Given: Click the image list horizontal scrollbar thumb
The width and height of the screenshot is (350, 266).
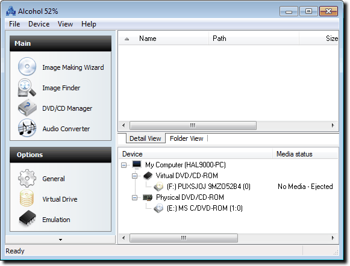Looking at the screenshot, I should coord(193,125).
